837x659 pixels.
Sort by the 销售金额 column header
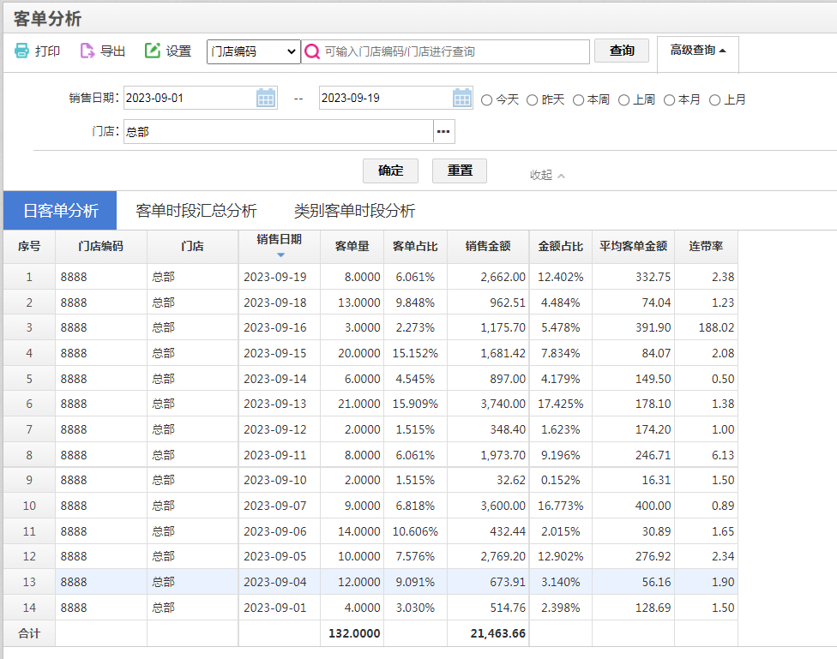coord(488,247)
